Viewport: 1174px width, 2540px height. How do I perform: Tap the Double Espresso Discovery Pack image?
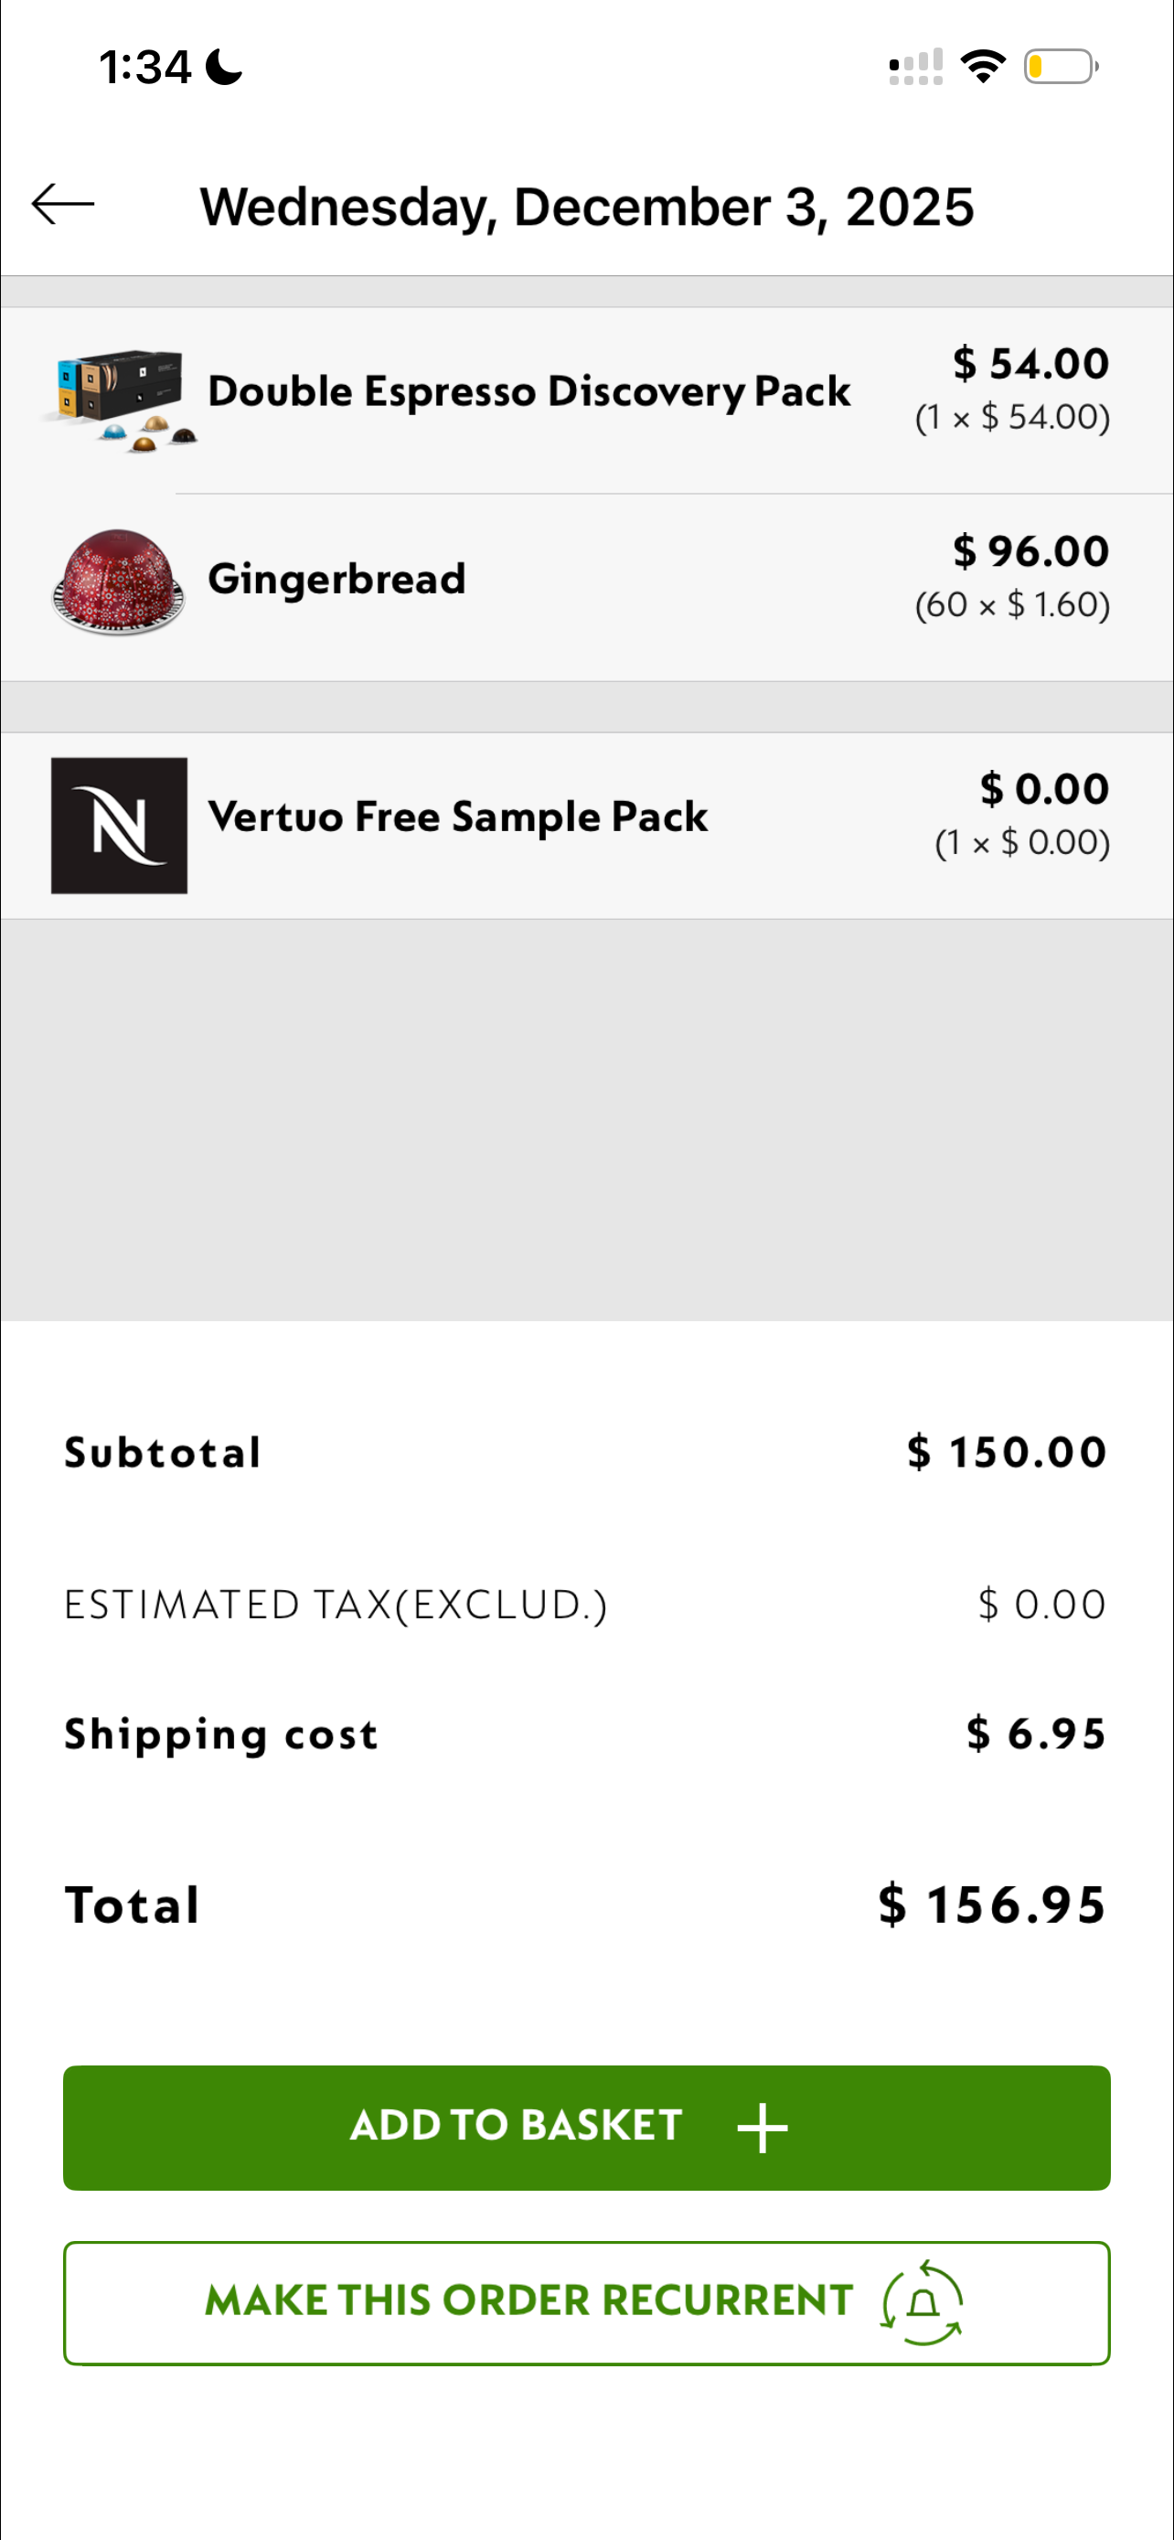click(121, 399)
